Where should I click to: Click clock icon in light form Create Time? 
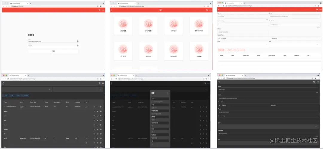point(219,38)
